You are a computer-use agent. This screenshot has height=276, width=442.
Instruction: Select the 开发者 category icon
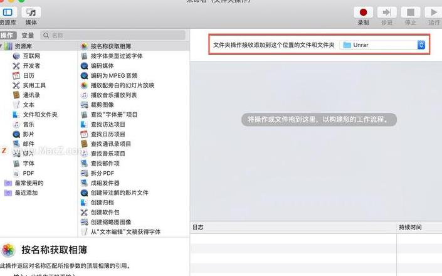pyautogui.click(x=16, y=66)
